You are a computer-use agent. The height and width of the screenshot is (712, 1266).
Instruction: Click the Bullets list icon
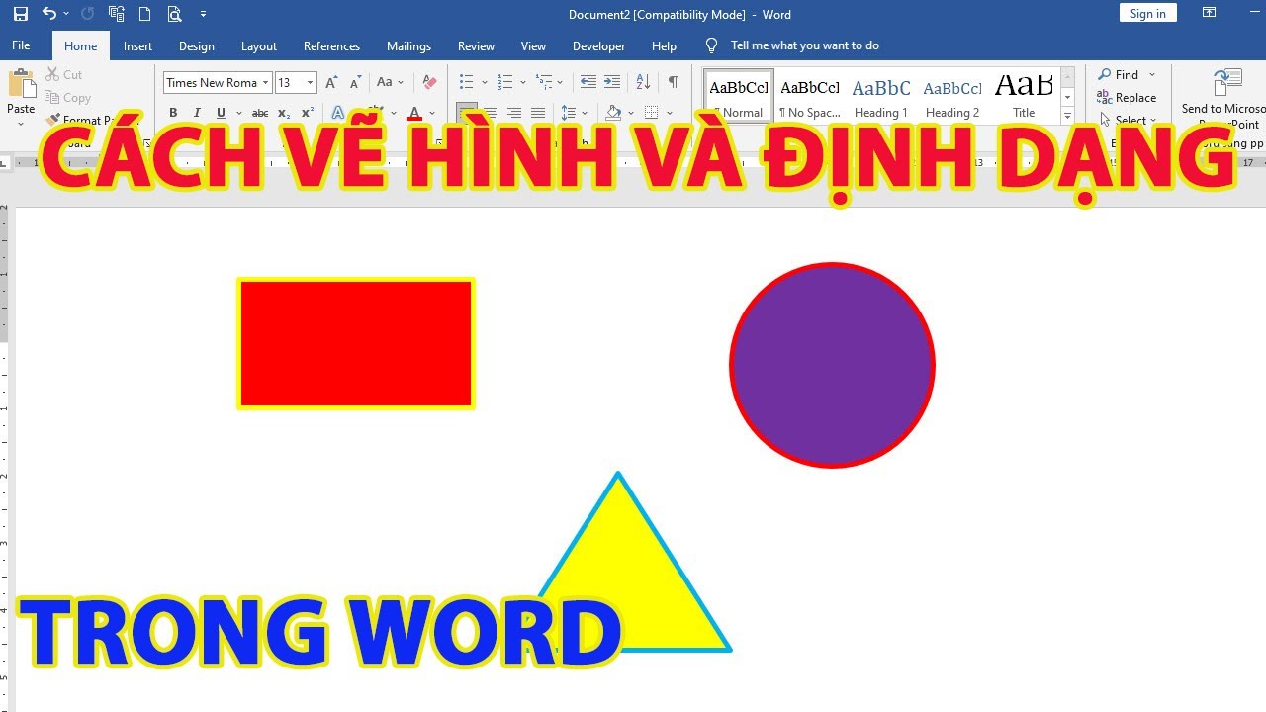(467, 82)
